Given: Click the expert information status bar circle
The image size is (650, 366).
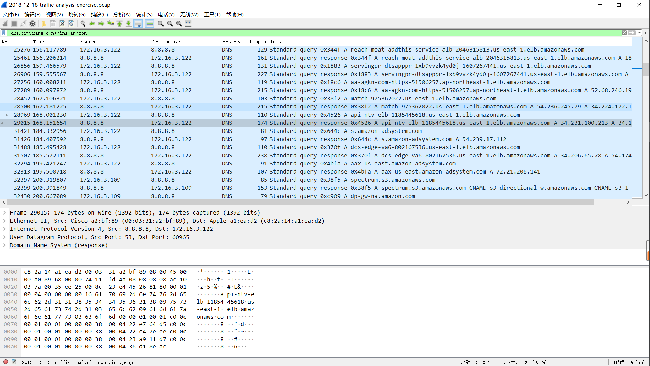Looking at the screenshot, I should point(6,362).
